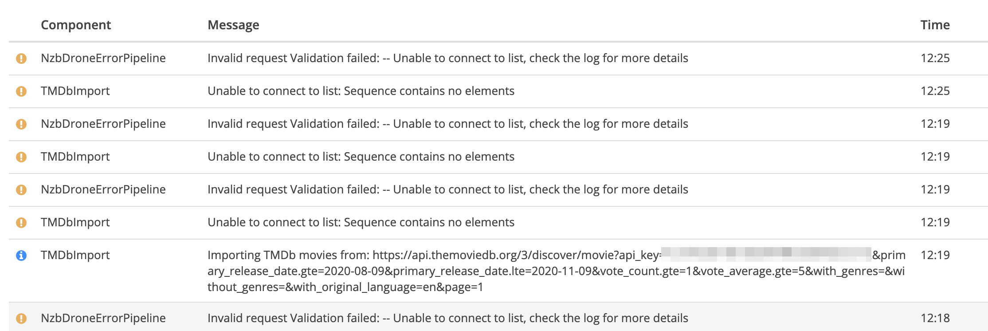988x331 pixels.
Task: Click the warning icon beside the 12:25 TMDbImport entry
Action: (21, 91)
